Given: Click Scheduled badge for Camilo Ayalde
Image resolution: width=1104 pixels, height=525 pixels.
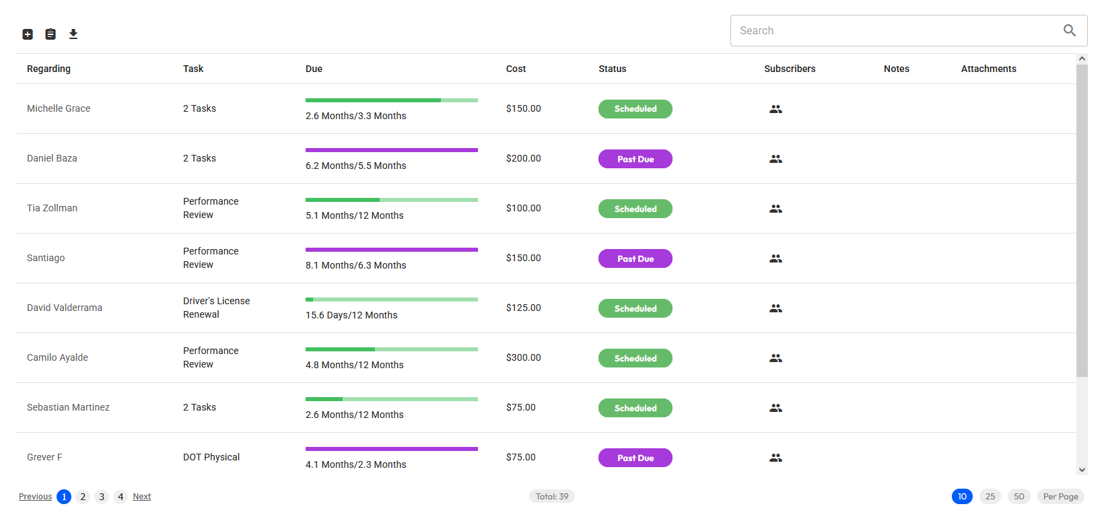Looking at the screenshot, I should (635, 358).
